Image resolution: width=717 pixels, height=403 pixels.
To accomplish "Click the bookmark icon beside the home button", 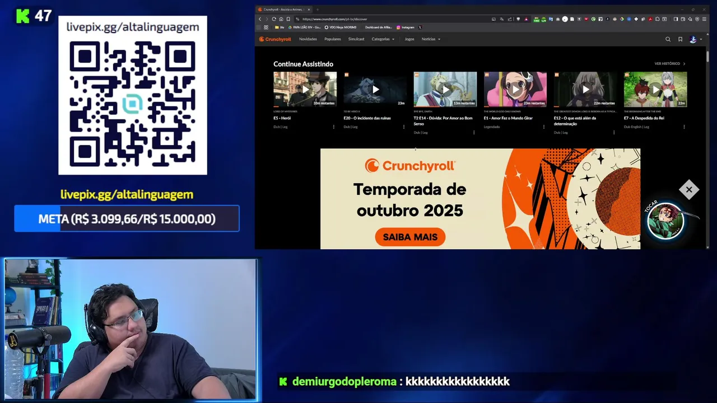I will [x=288, y=19].
